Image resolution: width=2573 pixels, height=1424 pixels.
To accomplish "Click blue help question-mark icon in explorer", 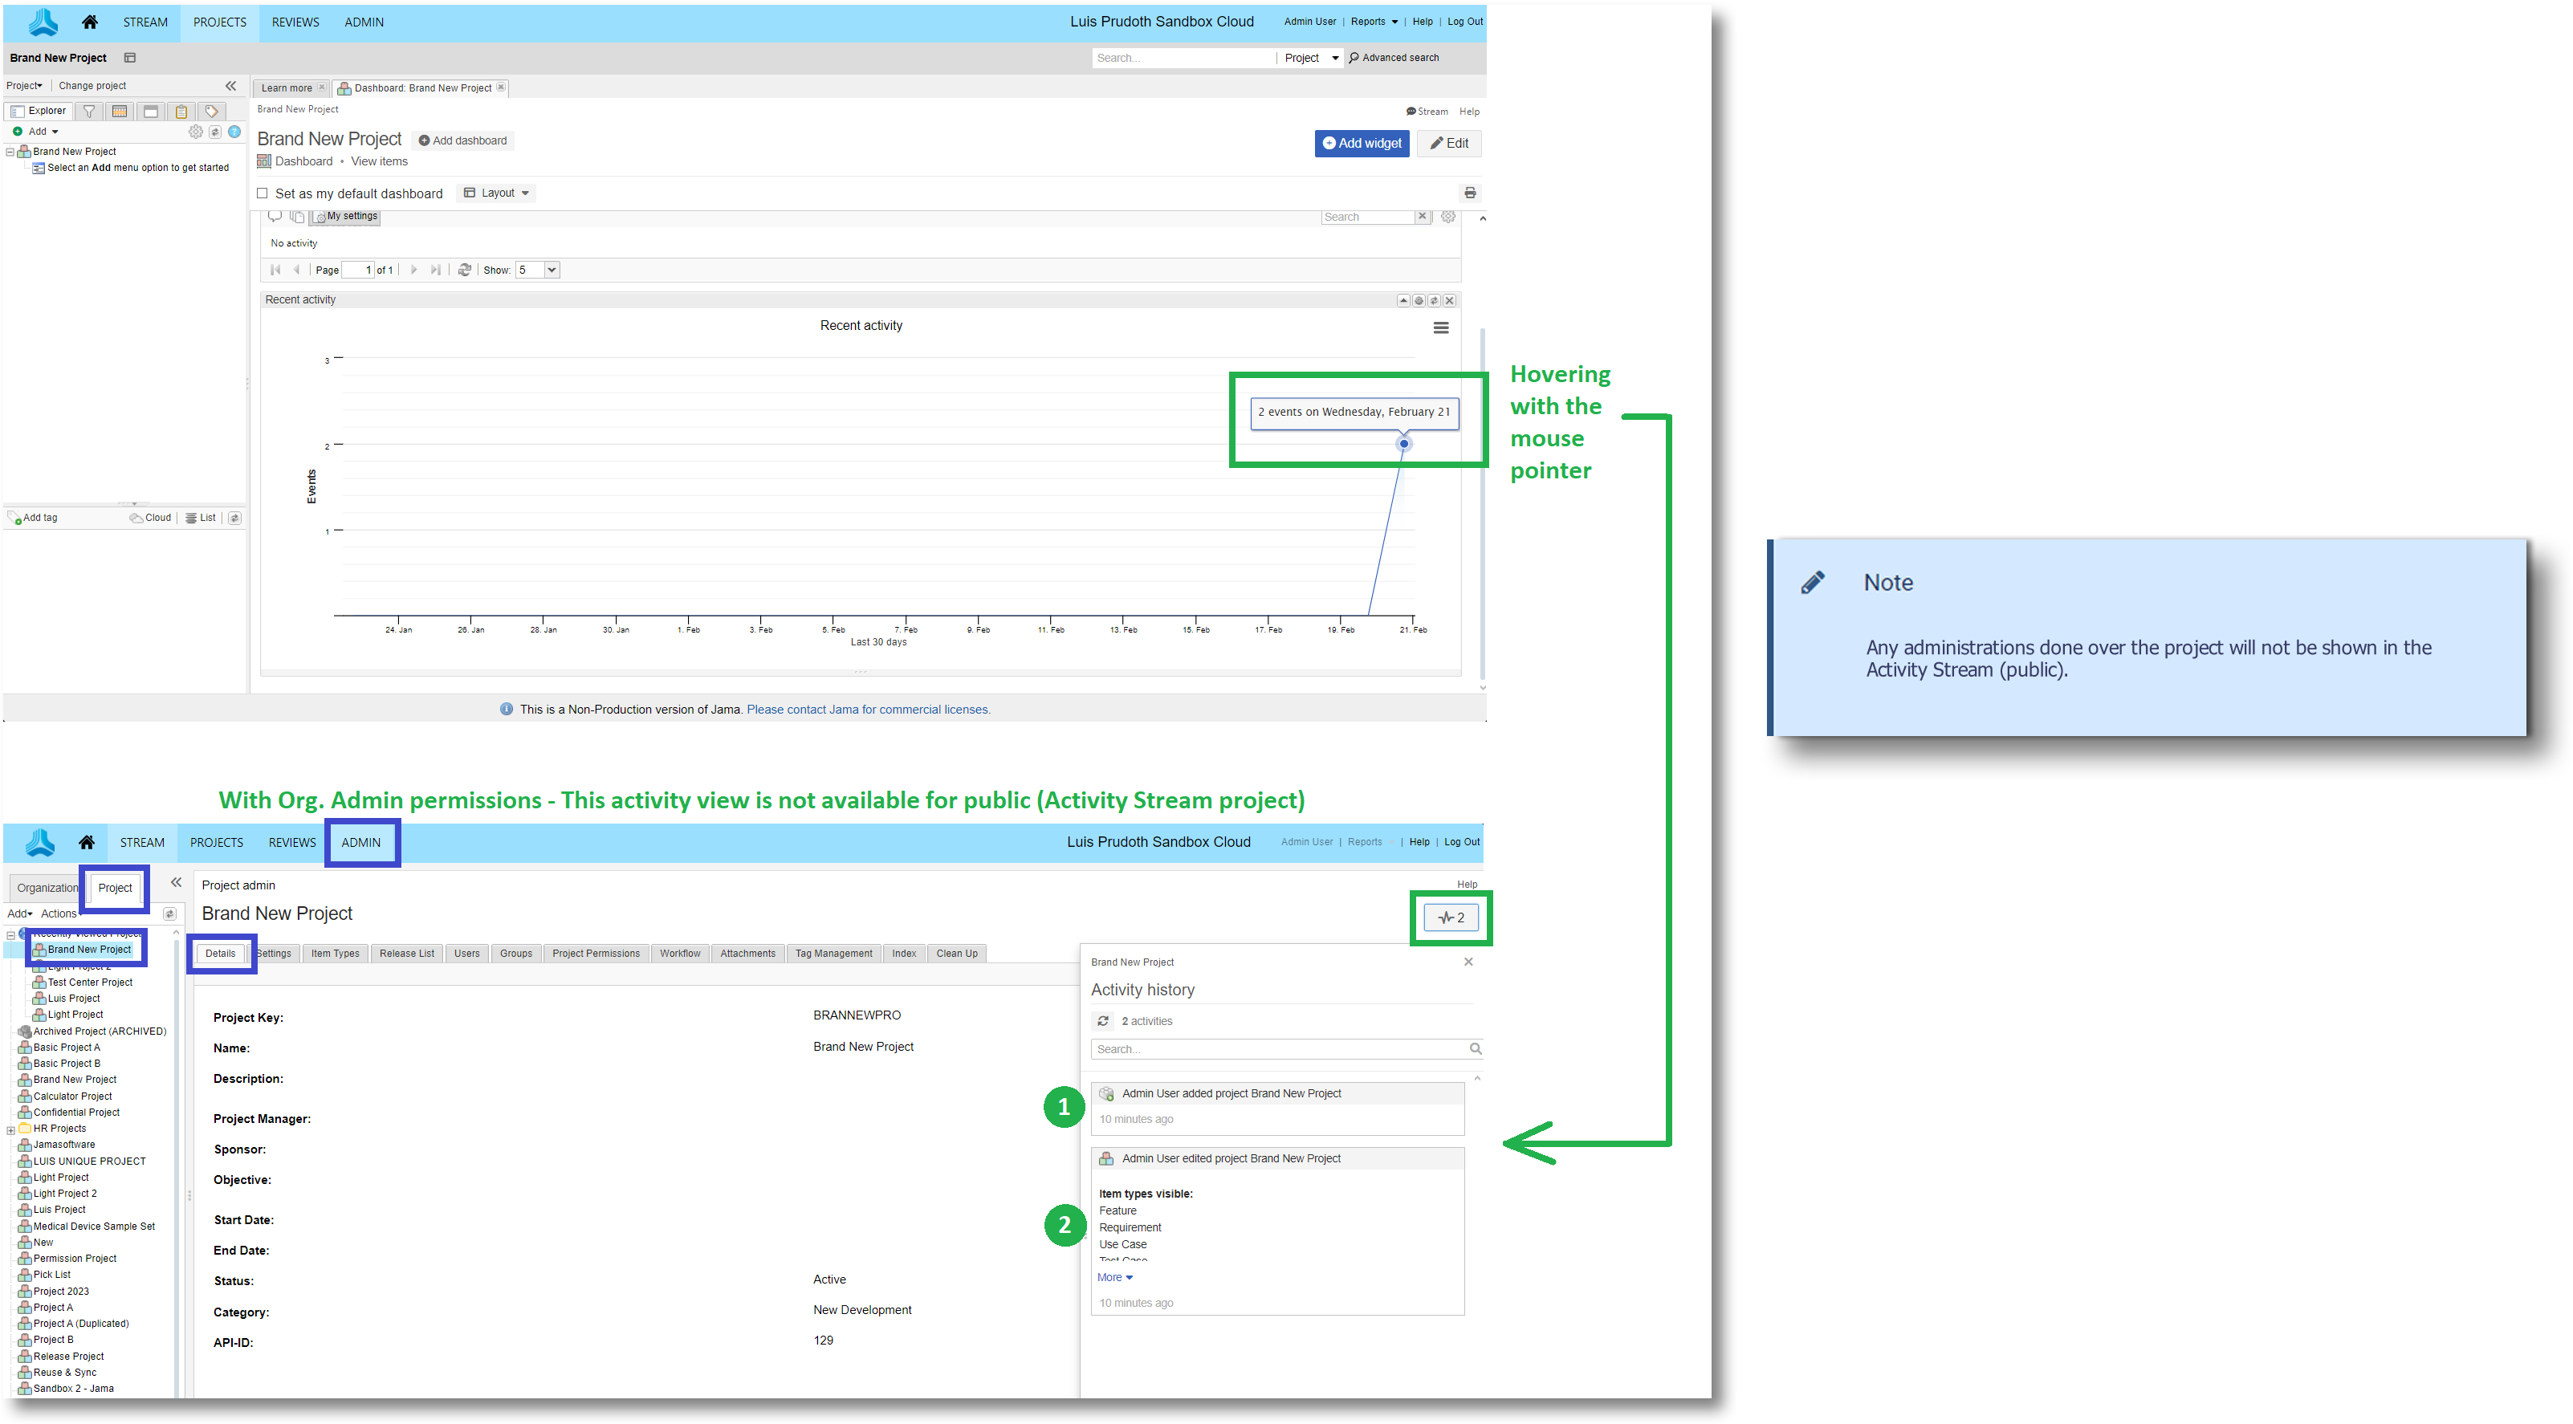I will point(234,132).
